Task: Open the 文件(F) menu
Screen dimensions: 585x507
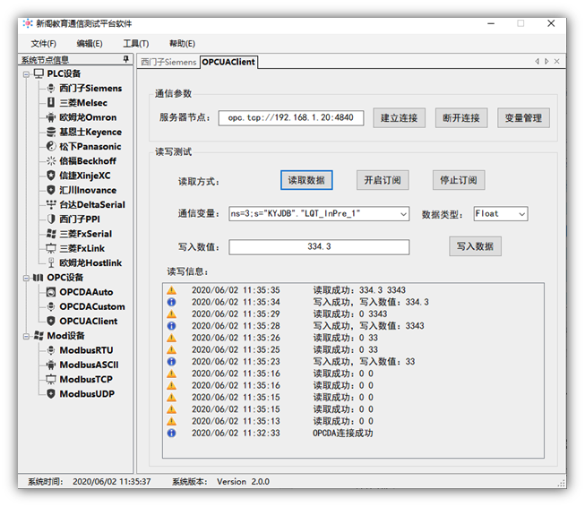Action: pos(44,44)
